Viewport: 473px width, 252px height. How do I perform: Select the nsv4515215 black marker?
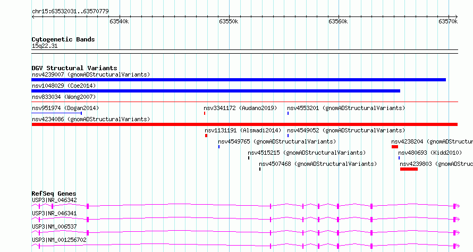coord(249,158)
